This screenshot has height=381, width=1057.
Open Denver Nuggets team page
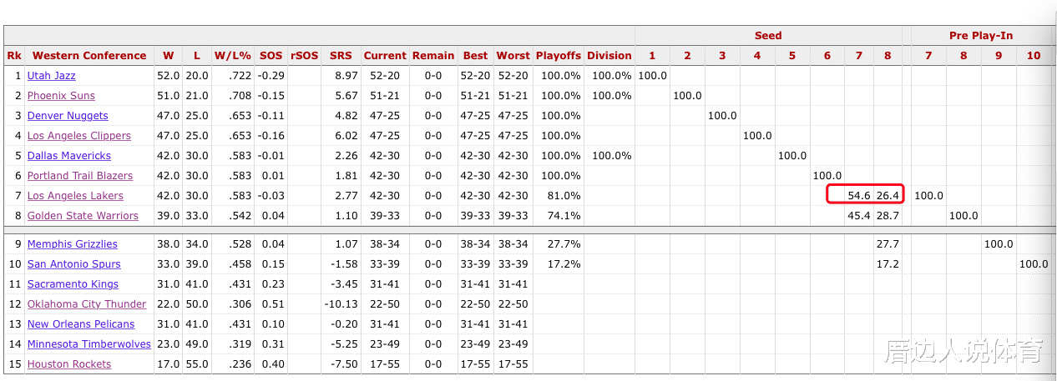pyautogui.click(x=68, y=116)
